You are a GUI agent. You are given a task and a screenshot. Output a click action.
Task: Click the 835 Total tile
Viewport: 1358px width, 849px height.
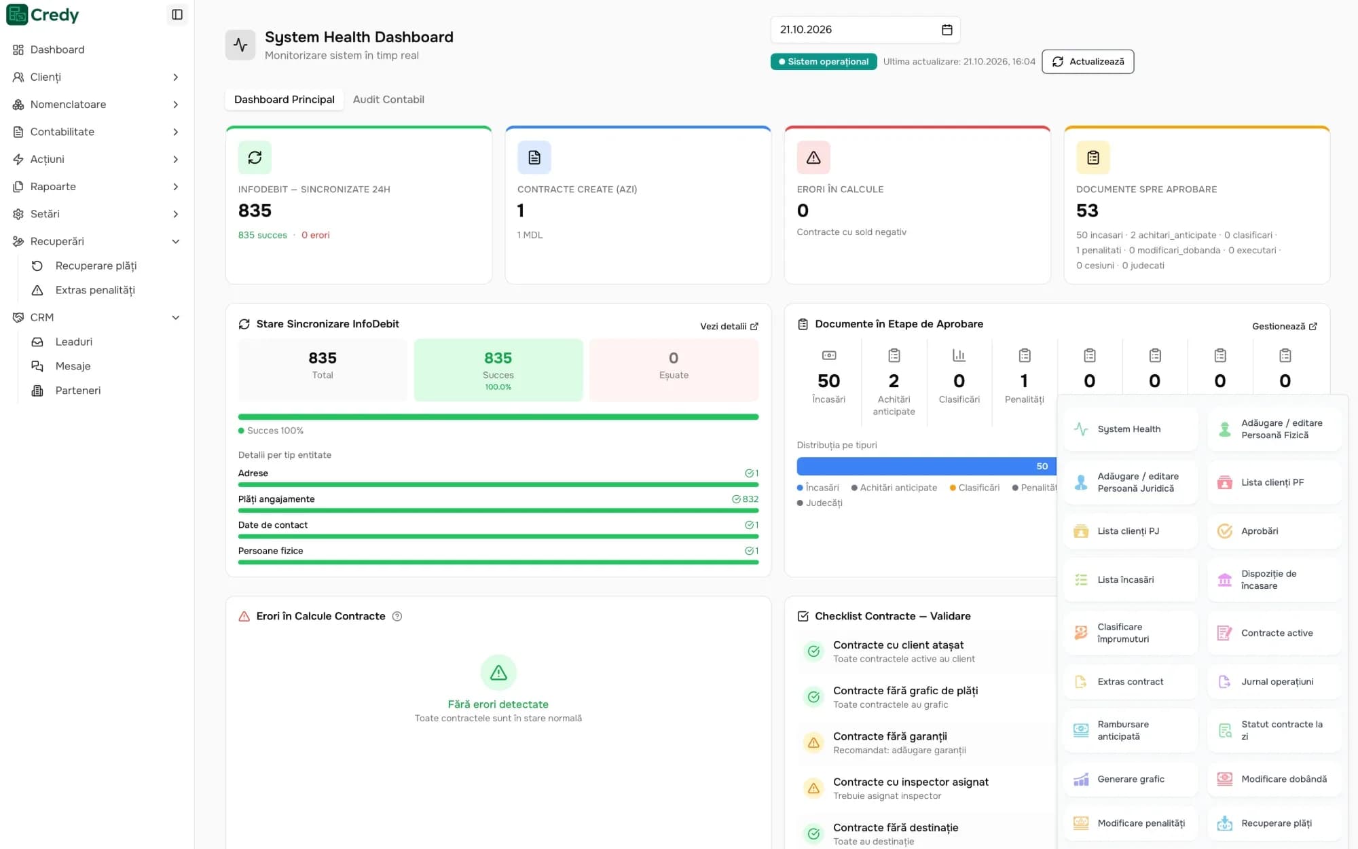pos(323,370)
